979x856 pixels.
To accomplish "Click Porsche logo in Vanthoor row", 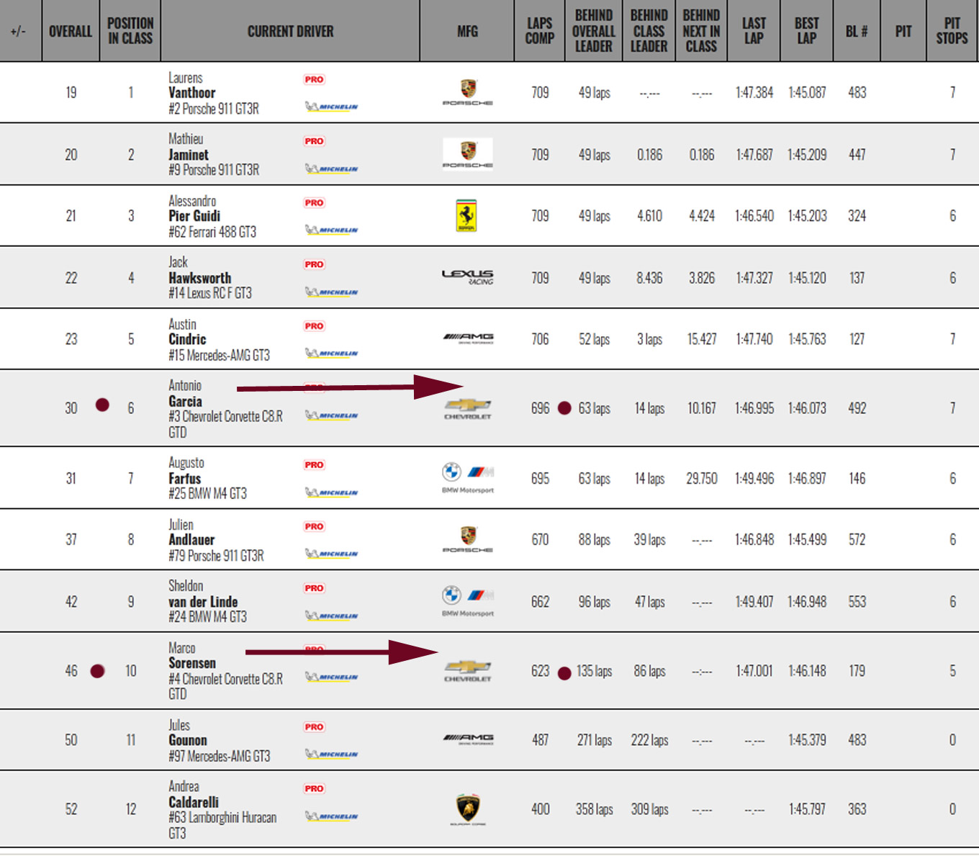I will (x=468, y=92).
